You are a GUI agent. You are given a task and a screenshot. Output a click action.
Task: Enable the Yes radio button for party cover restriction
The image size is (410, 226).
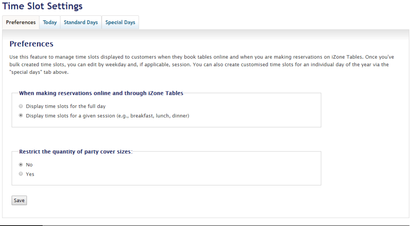click(22, 174)
